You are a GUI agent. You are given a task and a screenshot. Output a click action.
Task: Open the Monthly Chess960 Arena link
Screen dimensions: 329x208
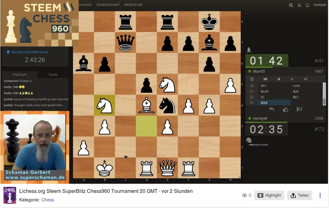tap(30, 52)
